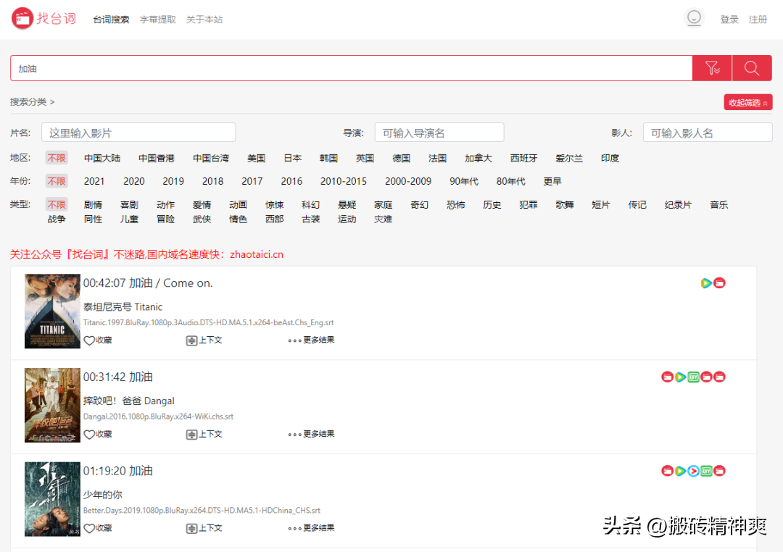Screen dimensions: 783x552
Task: Choose 灾难 genre filter
Action: [x=383, y=219]
